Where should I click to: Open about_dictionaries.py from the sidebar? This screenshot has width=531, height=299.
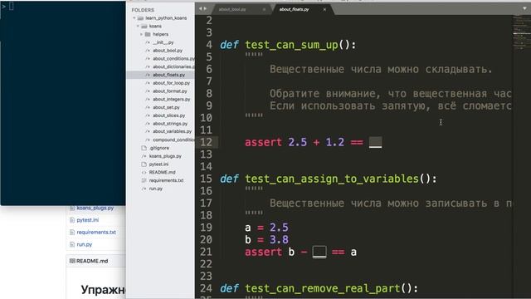(173, 66)
